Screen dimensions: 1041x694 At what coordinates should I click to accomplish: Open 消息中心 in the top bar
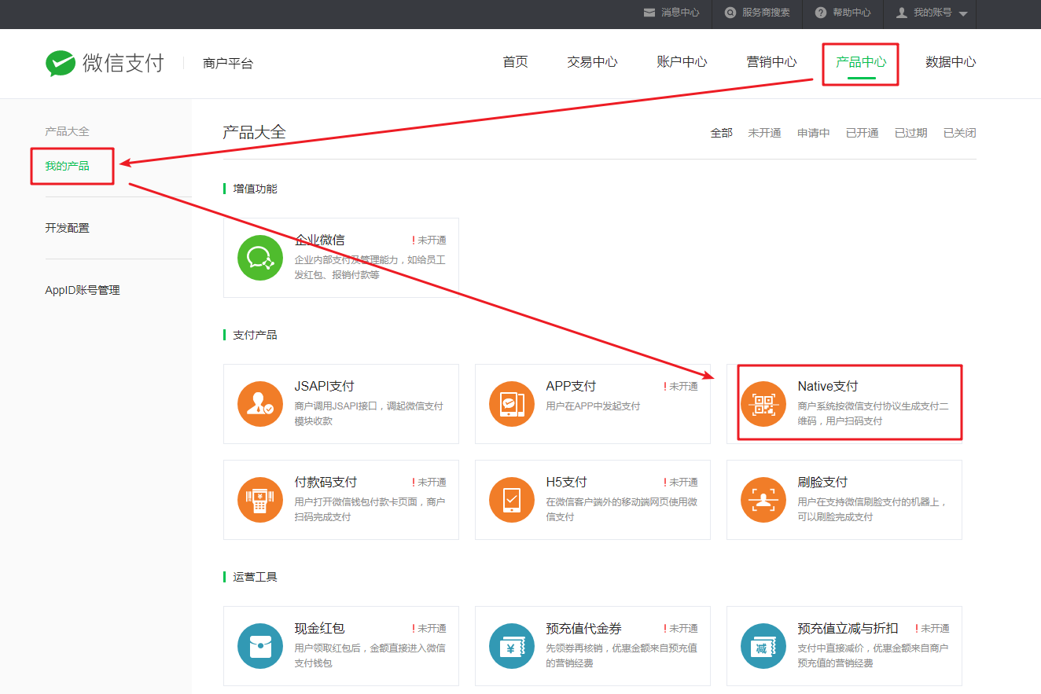pyautogui.click(x=680, y=13)
